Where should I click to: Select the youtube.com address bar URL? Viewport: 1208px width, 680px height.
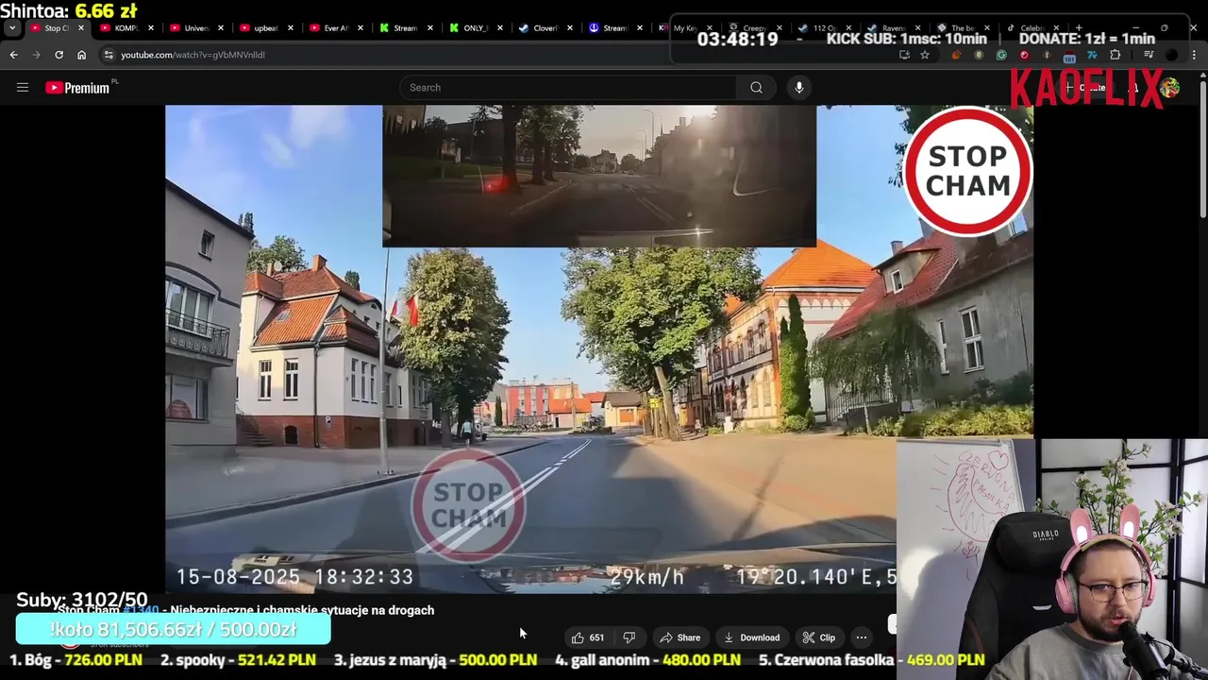click(193, 55)
